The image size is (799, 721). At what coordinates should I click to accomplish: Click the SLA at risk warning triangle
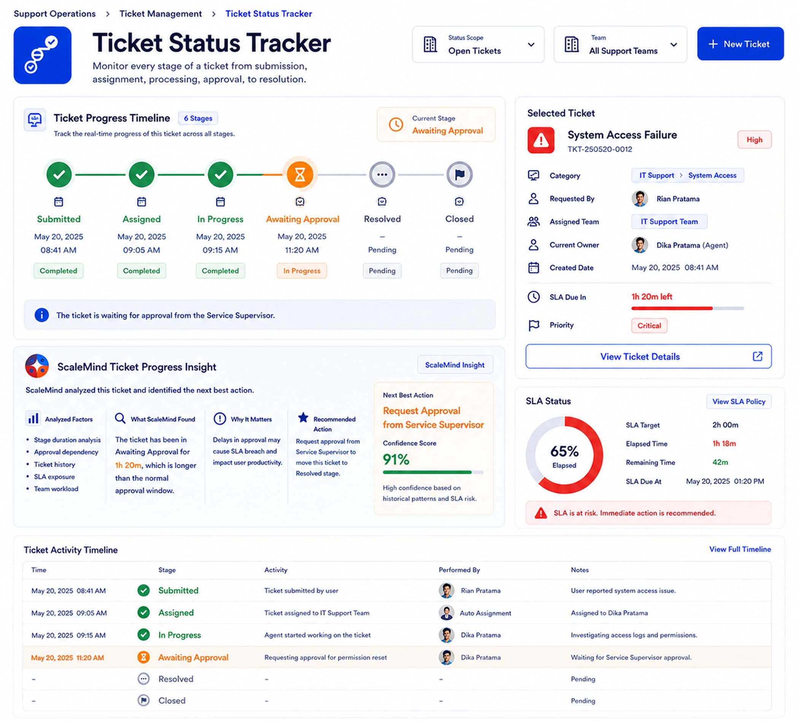click(x=541, y=513)
